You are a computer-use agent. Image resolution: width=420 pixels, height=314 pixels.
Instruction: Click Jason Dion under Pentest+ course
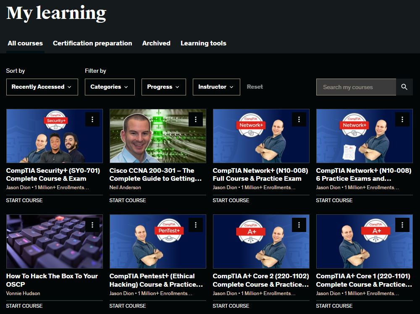click(x=122, y=293)
